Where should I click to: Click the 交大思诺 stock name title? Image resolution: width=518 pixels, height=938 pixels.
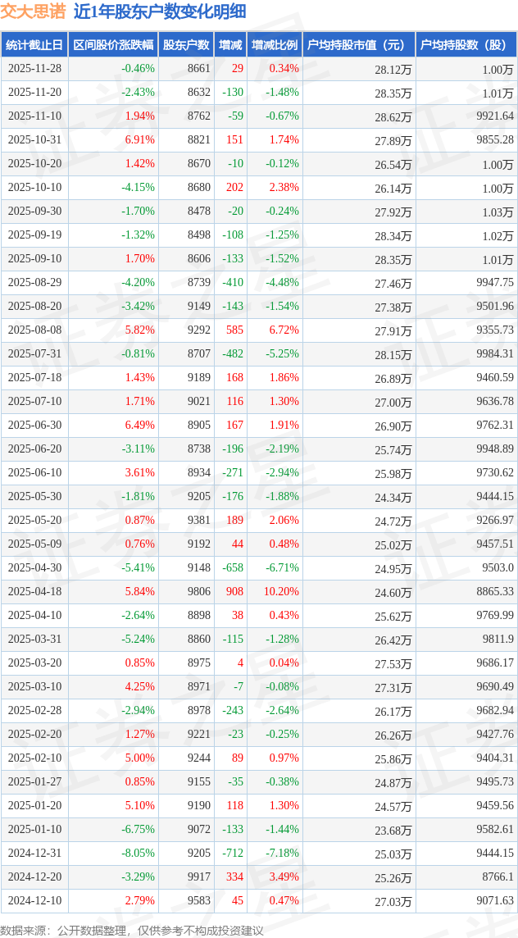point(34,11)
